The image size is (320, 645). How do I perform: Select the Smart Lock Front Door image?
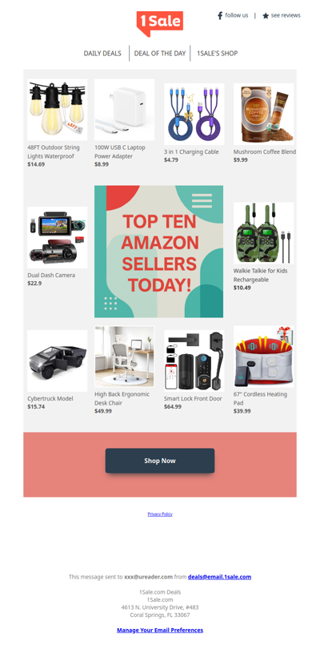pyautogui.click(x=194, y=361)
